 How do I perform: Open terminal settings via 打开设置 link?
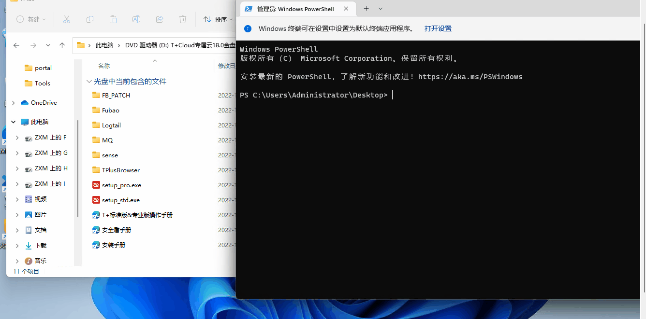[x=438, y=28]
